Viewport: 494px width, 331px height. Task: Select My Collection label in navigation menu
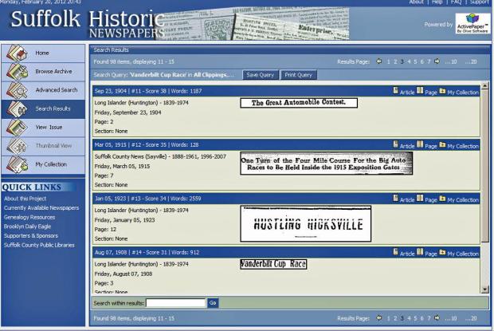(51, 164)
